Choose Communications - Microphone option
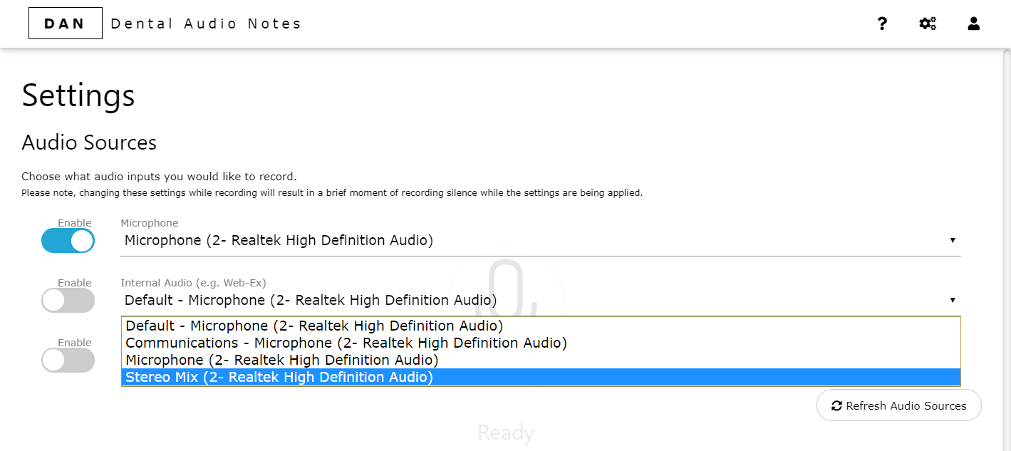The image size is (1011, 451). tap(346, 343)
